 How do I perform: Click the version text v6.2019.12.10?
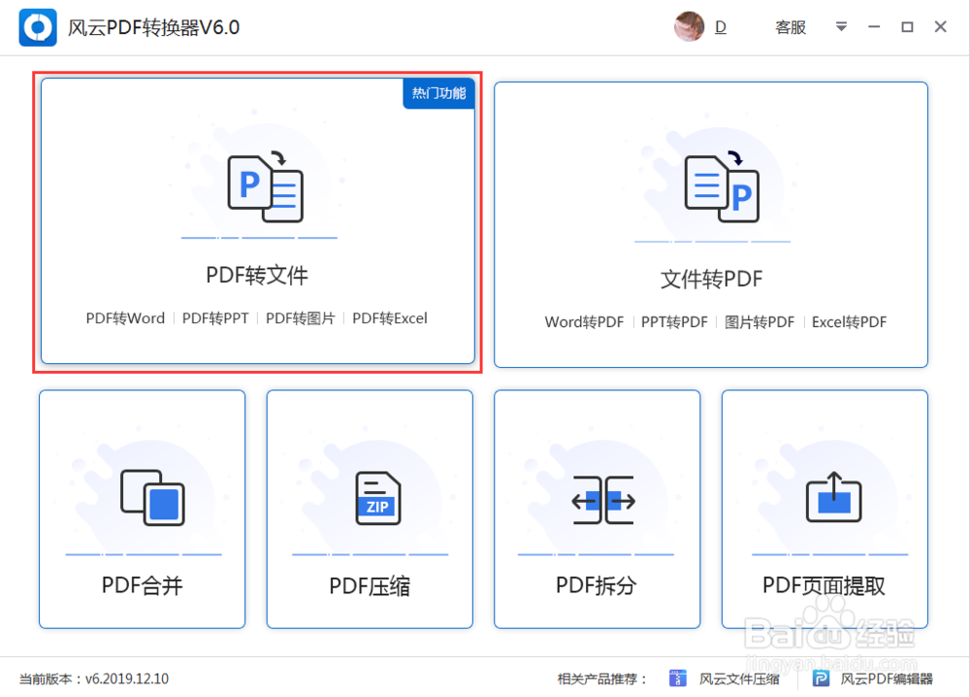coord(127,680)
